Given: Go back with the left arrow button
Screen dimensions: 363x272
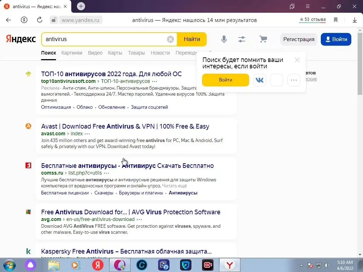Looking at the screenshot, I should (9, 20).
